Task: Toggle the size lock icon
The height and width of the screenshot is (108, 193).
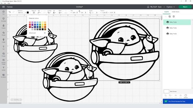Action: [x=79, y=11]
